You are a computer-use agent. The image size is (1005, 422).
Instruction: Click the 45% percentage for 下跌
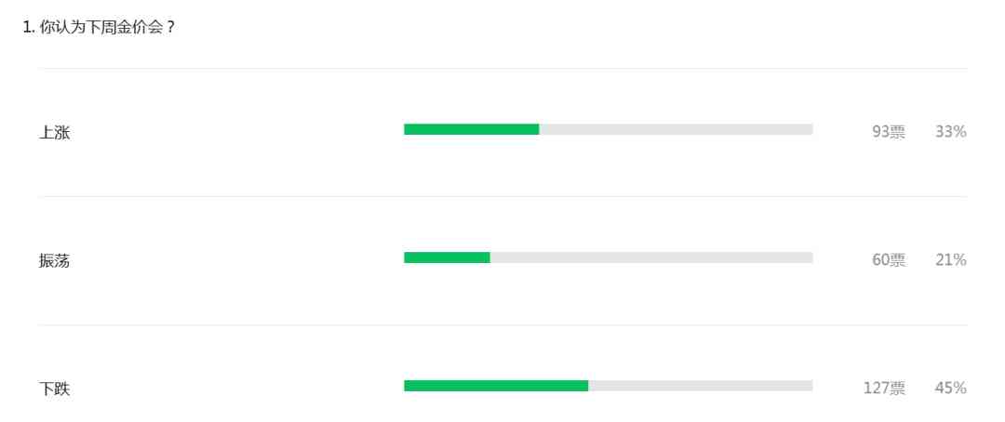coord(950,389)
